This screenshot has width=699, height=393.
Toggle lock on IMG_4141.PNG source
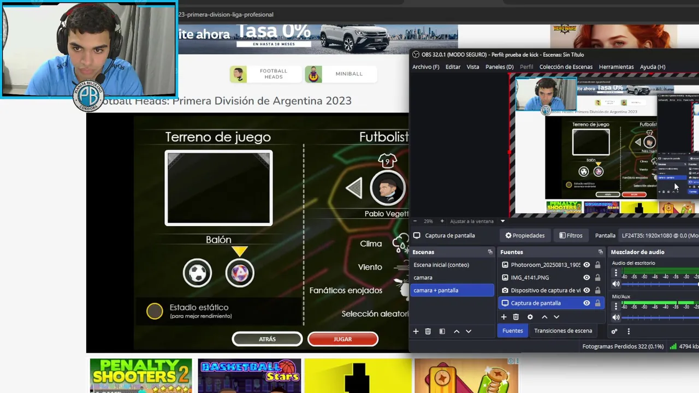(x=597, y=277)
